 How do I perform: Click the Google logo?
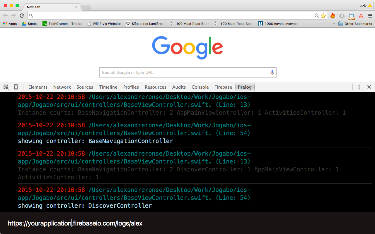click(187, 48)
